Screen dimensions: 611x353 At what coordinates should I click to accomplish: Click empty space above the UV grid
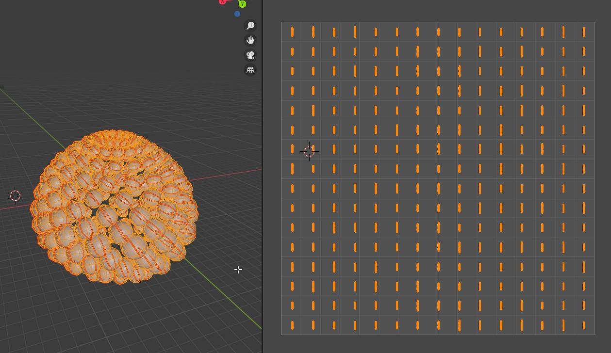click(x=437, y=11)
